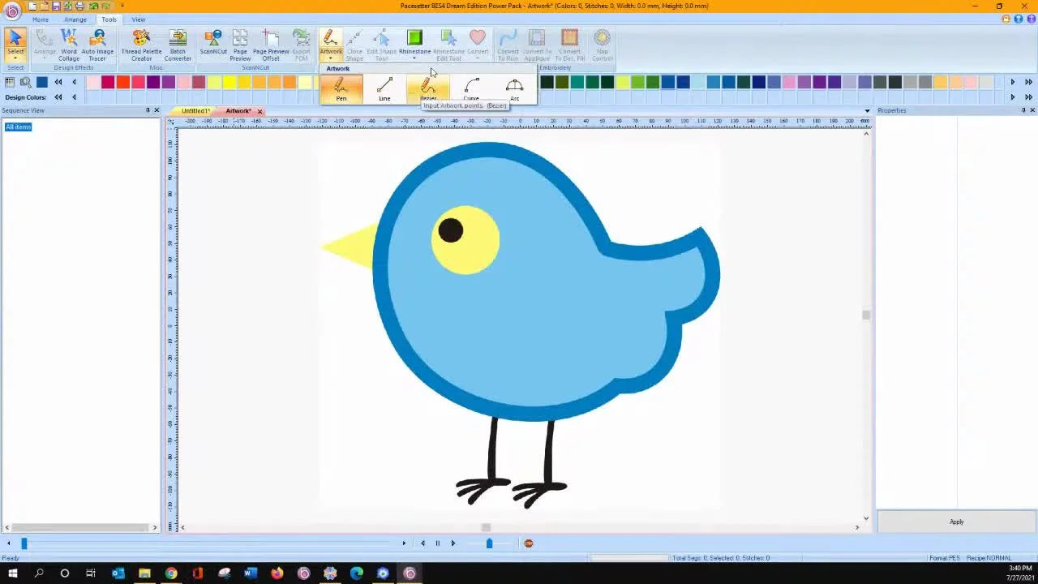Pick the Bezier artwork tool
This screenshot has height=584, width=1038.
[428, 88]
